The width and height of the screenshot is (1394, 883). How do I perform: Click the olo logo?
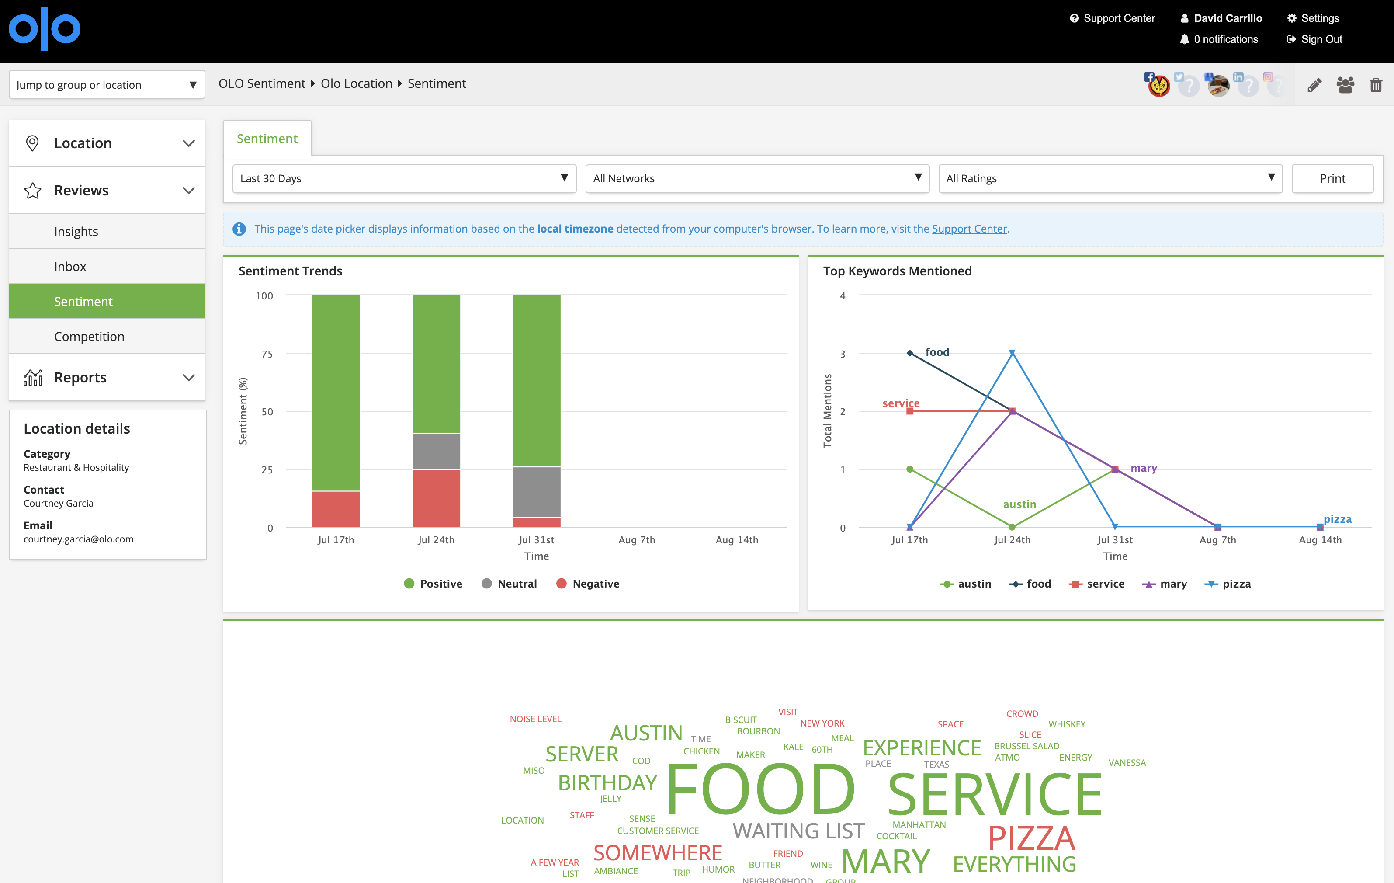[45, 29]
